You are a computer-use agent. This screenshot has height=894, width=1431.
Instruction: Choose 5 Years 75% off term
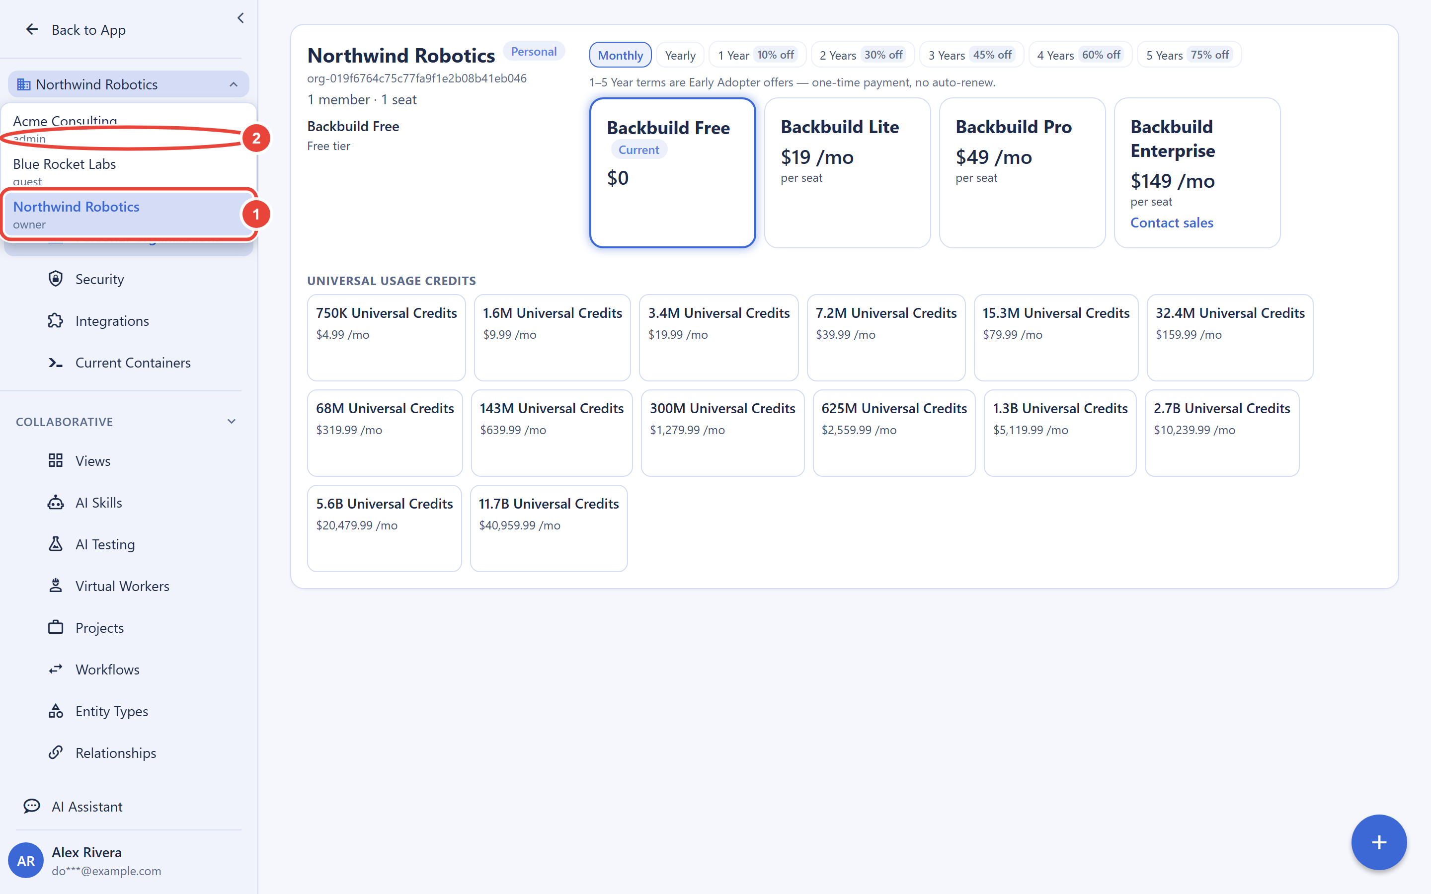1189,55
